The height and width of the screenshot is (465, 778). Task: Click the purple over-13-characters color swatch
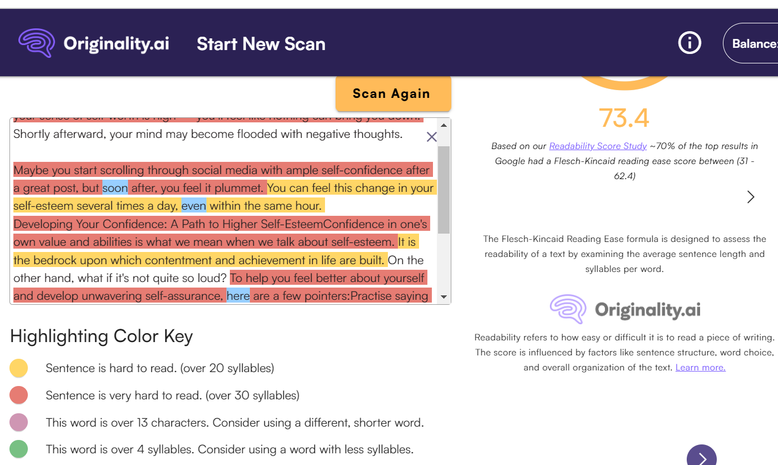pos(19,423)
